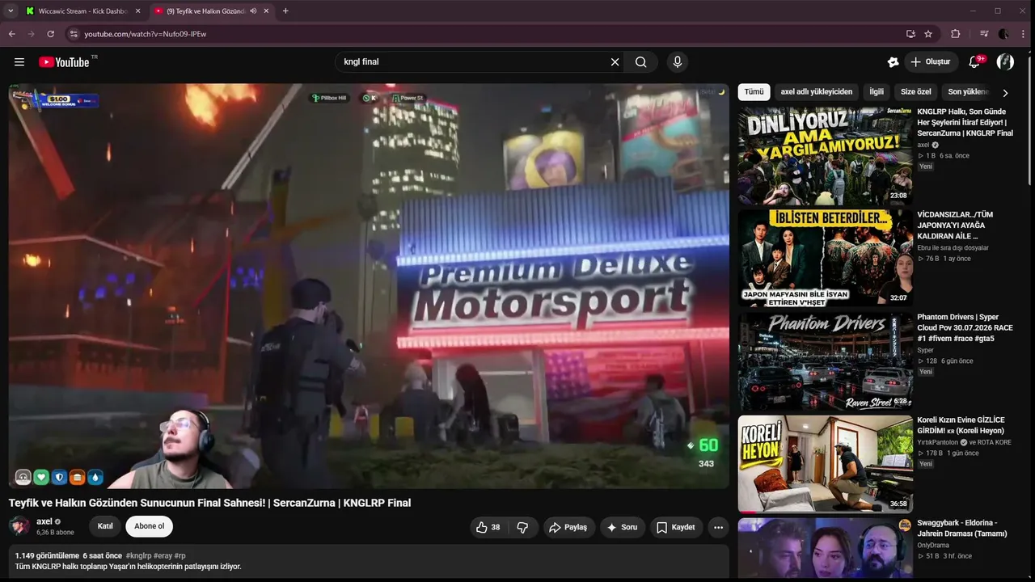Viewport: 1035px width, 582px height.
Task: Open the Soru ask button
Action: click(x=622, y=527)
